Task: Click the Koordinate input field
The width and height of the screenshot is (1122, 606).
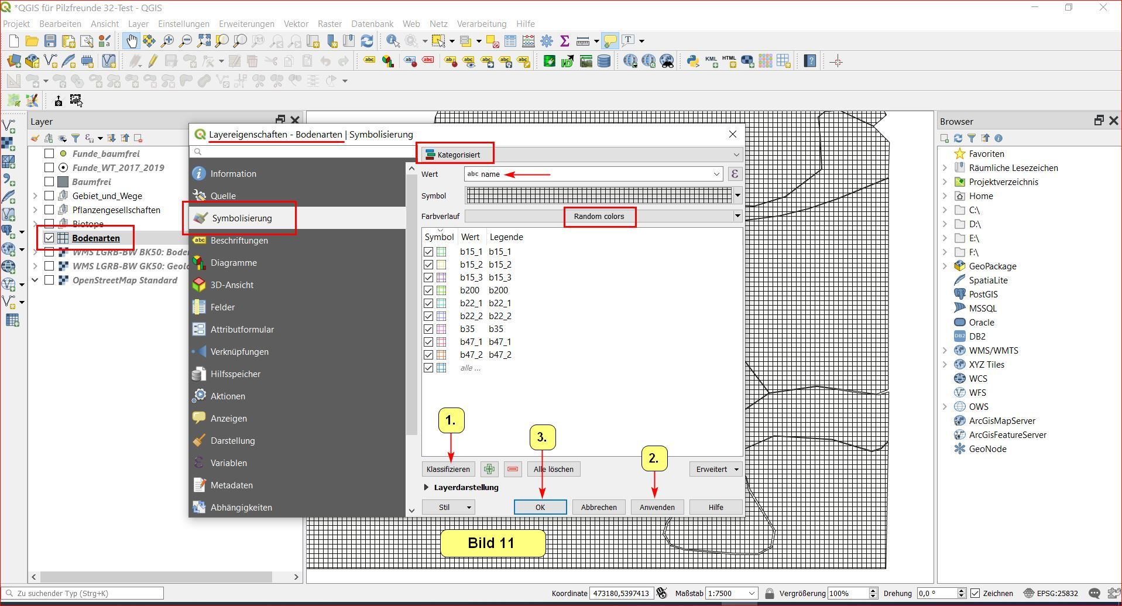Action: [620, 593]
